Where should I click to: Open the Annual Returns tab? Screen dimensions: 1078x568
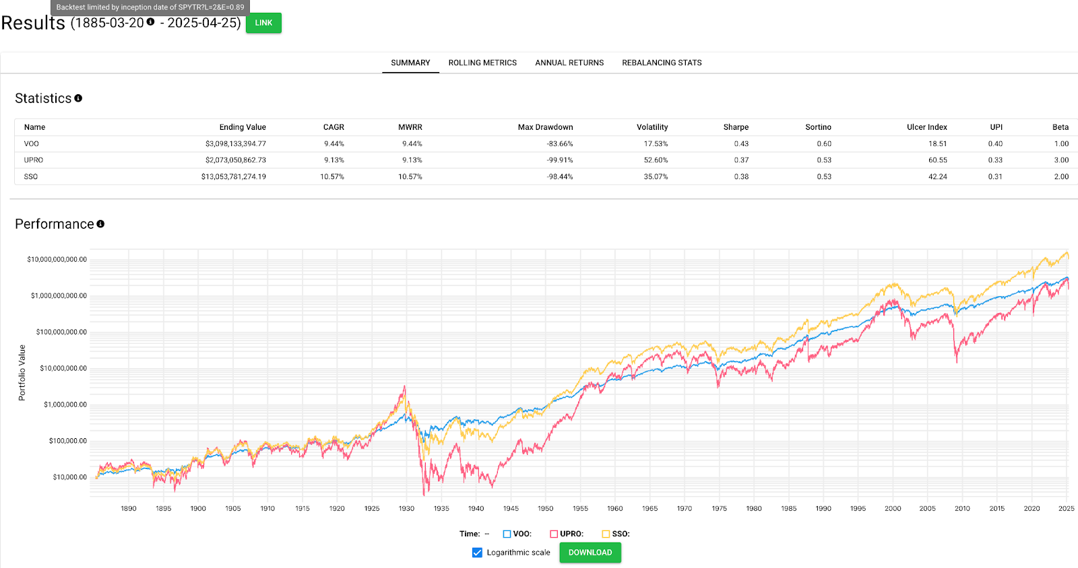pyautogui.click(x=569, y=63)
